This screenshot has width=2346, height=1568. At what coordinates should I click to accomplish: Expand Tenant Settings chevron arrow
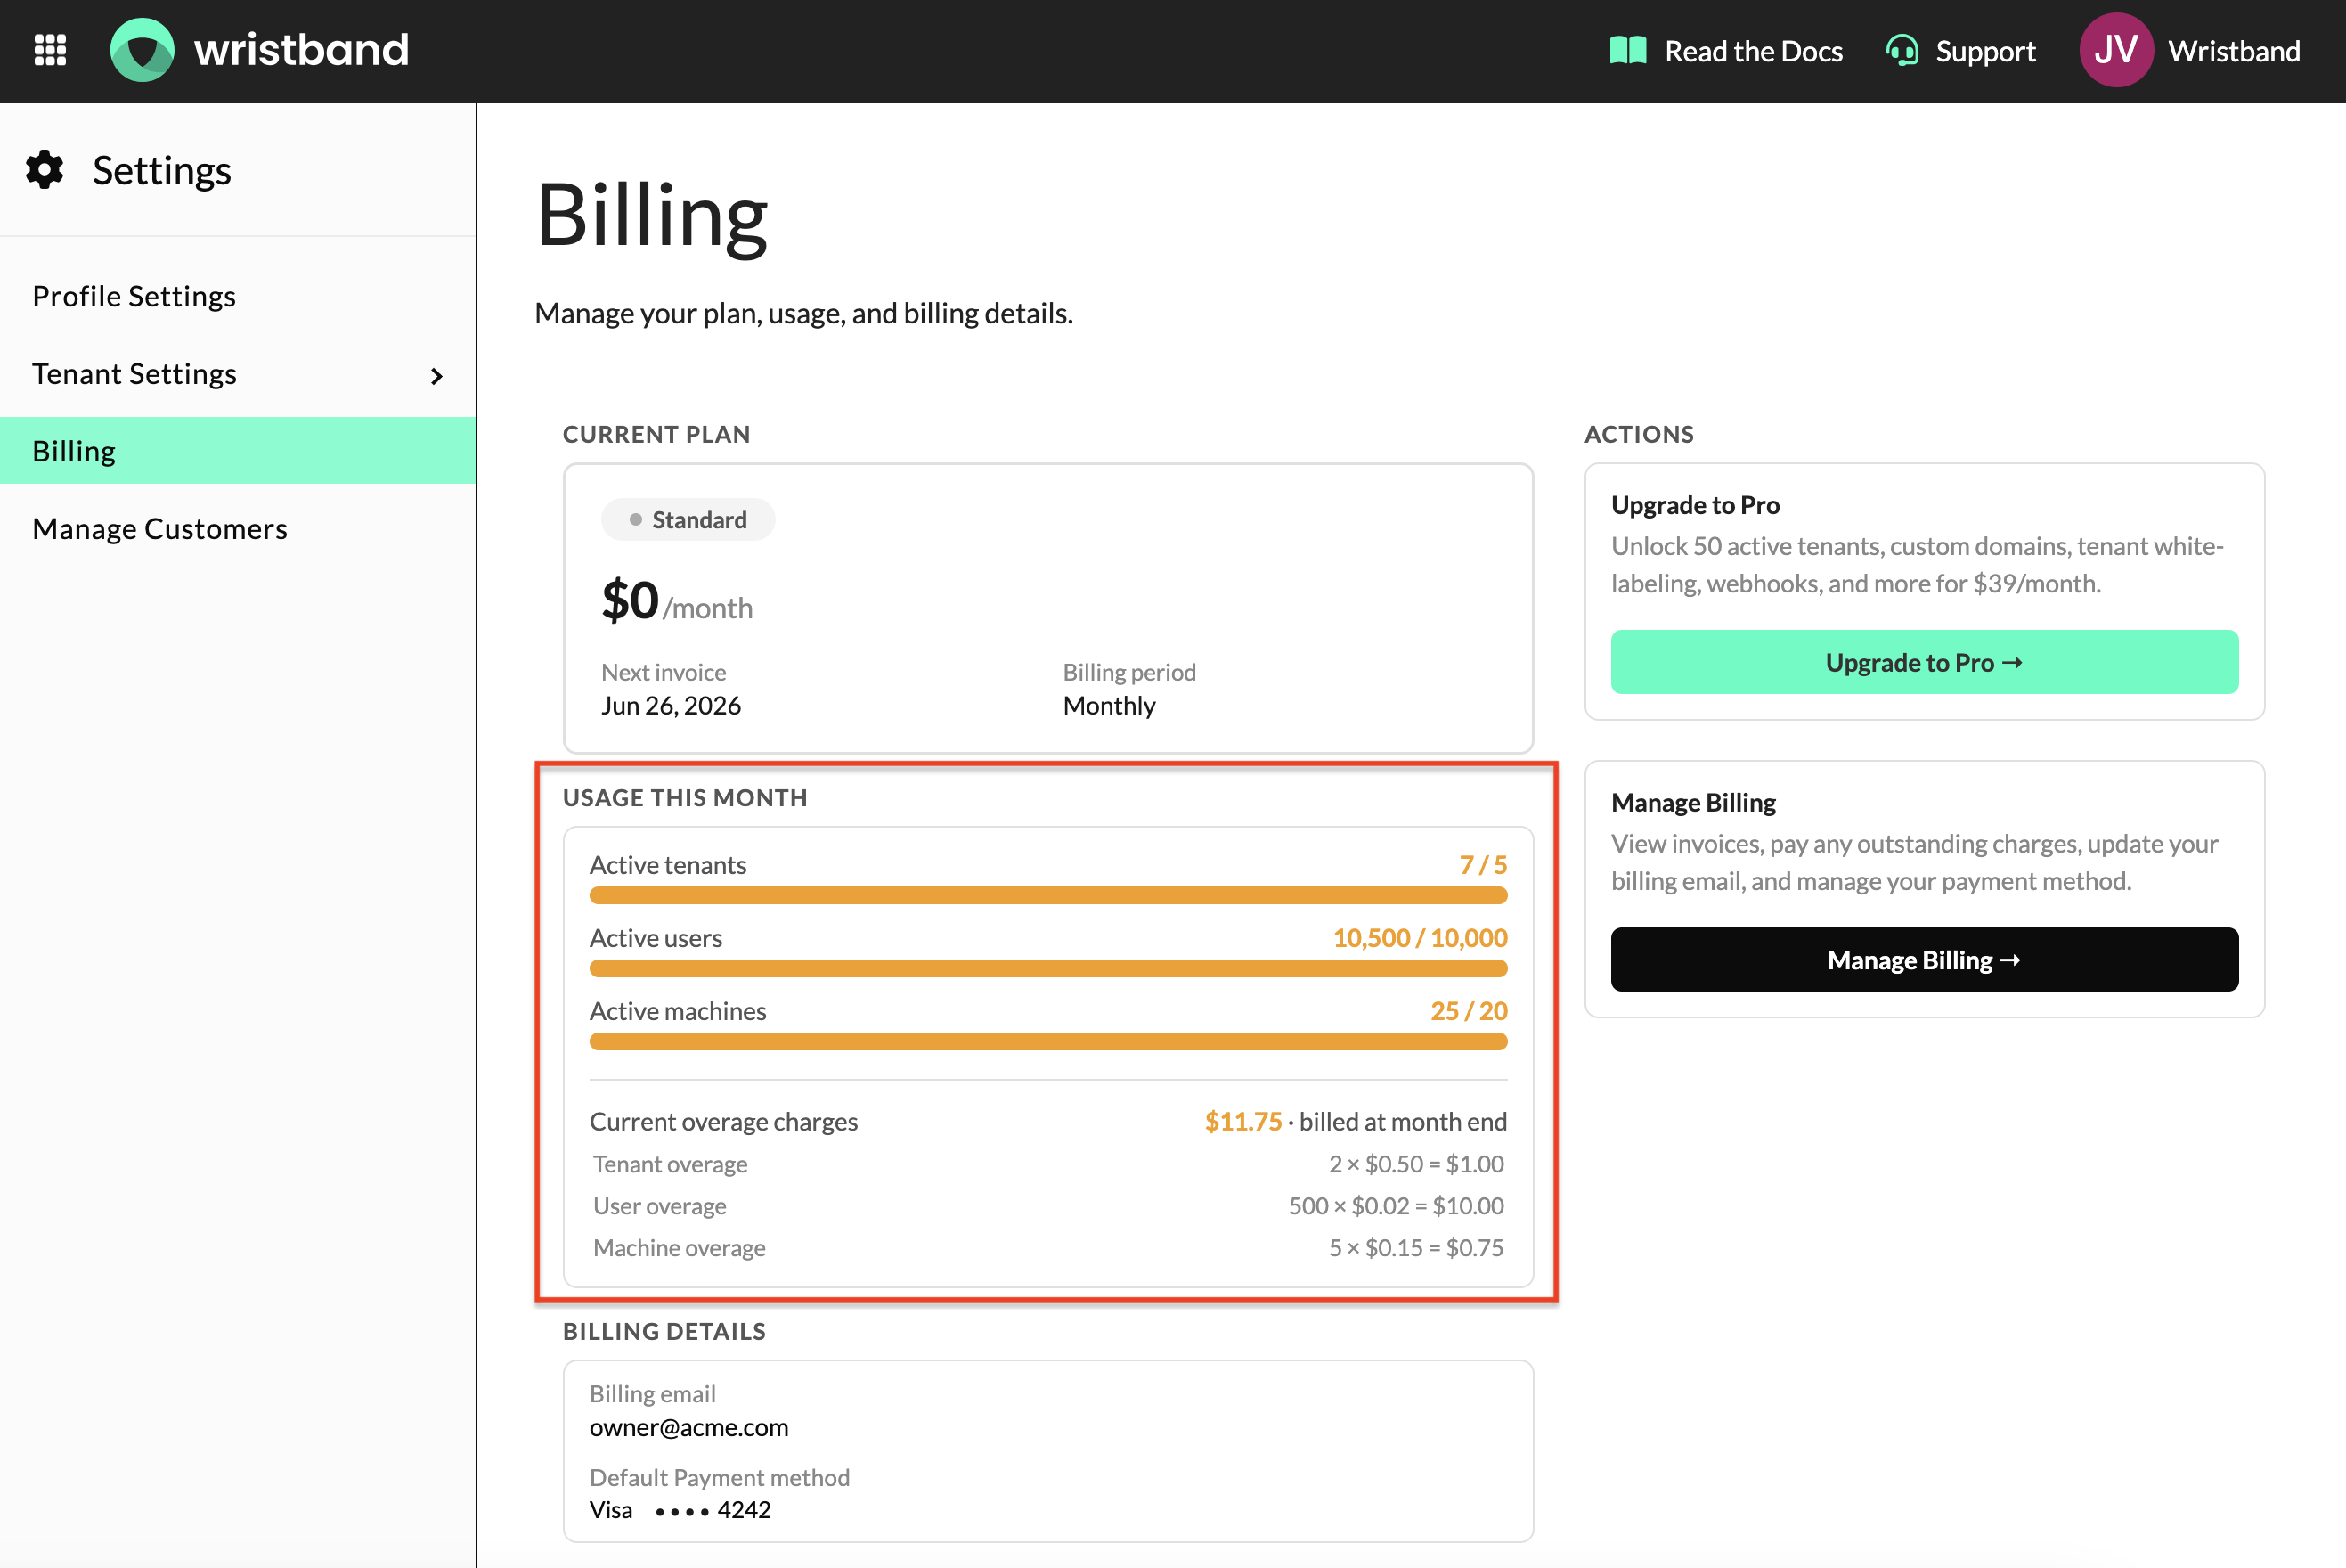pyautogui.click(x=436, y=376)
